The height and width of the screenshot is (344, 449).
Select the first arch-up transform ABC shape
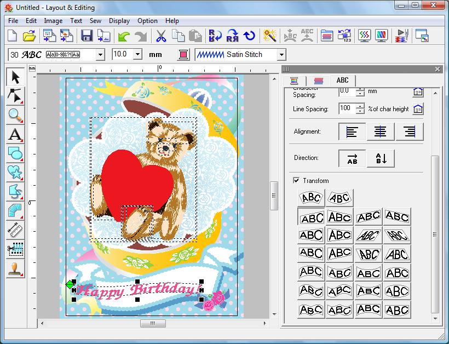(311, 198)
